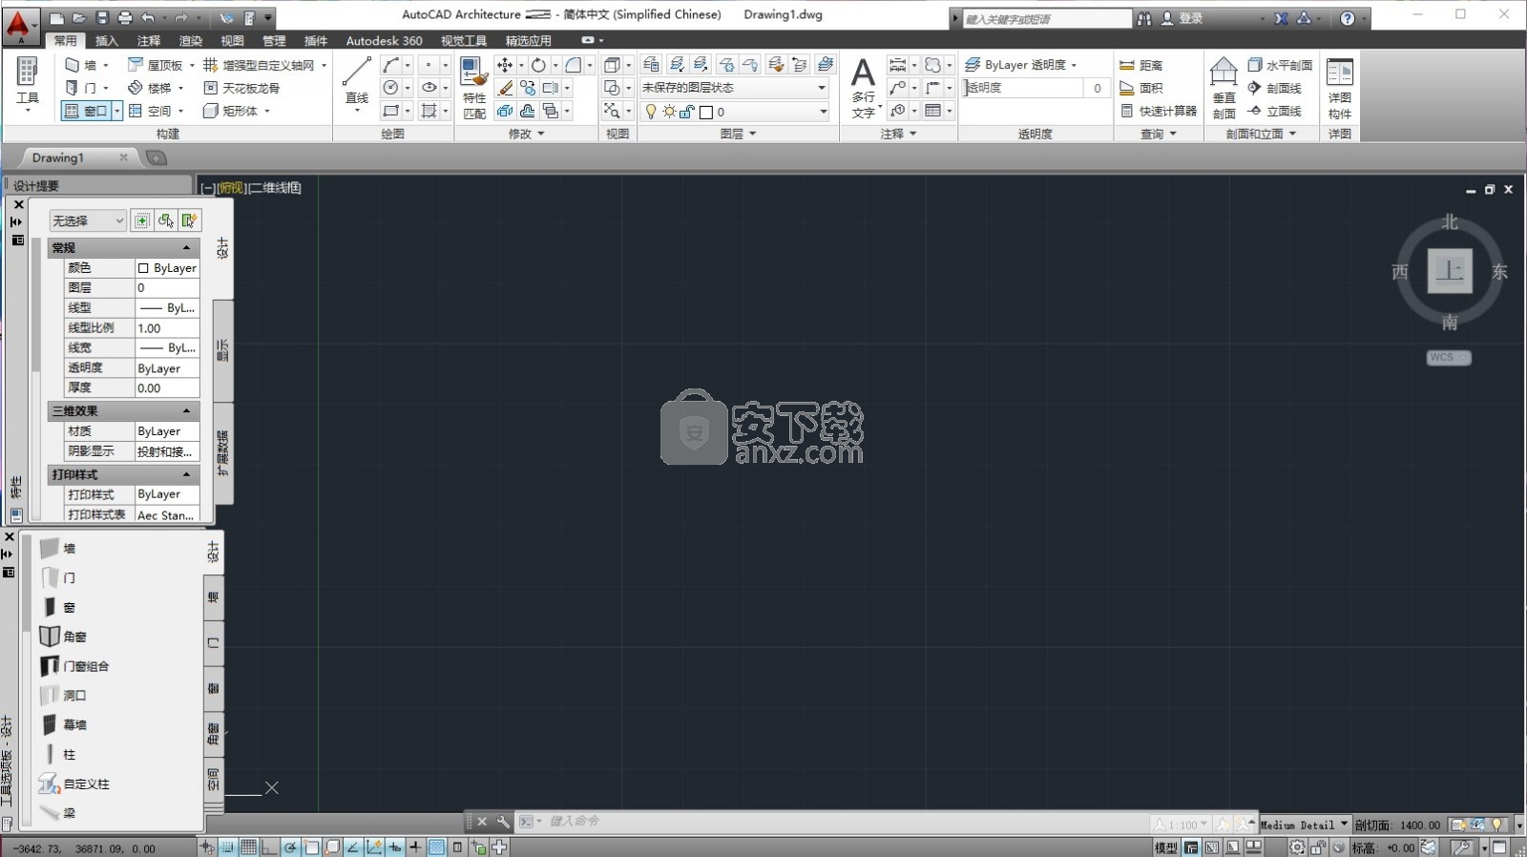Viewport: 1527px width, 857px height.
Task: Open the 1:100 annotation scale dropdown
Action: click(x=1181, y=826)
